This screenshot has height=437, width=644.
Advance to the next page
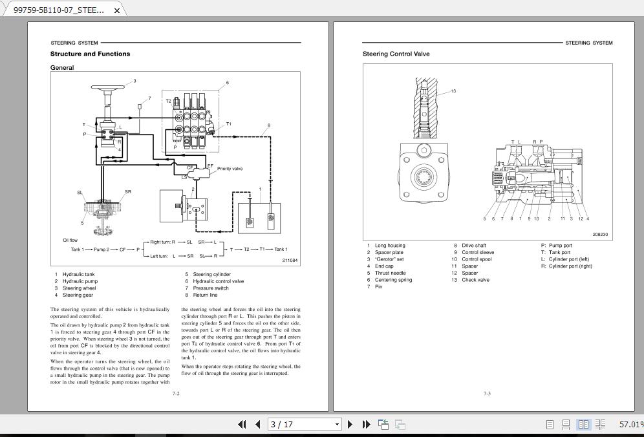(x=350, y=424)
